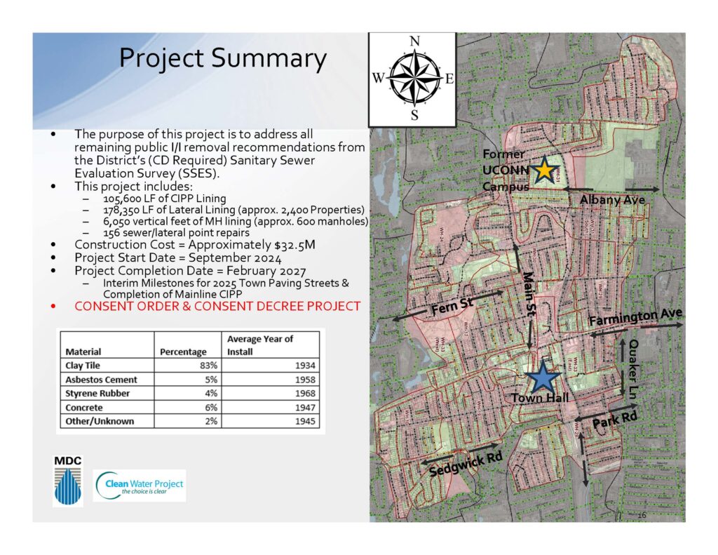Click the 'Albany Ave' map label
Viewport: 718px width, 555px height.
click(612, 200)
